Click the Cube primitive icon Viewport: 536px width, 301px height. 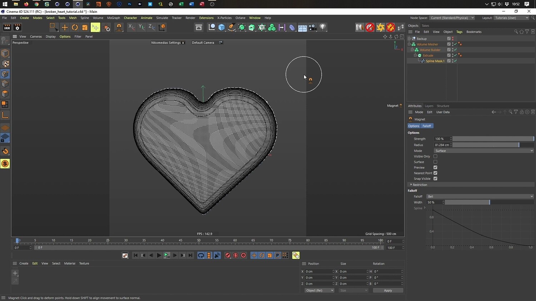pos(222,27)
